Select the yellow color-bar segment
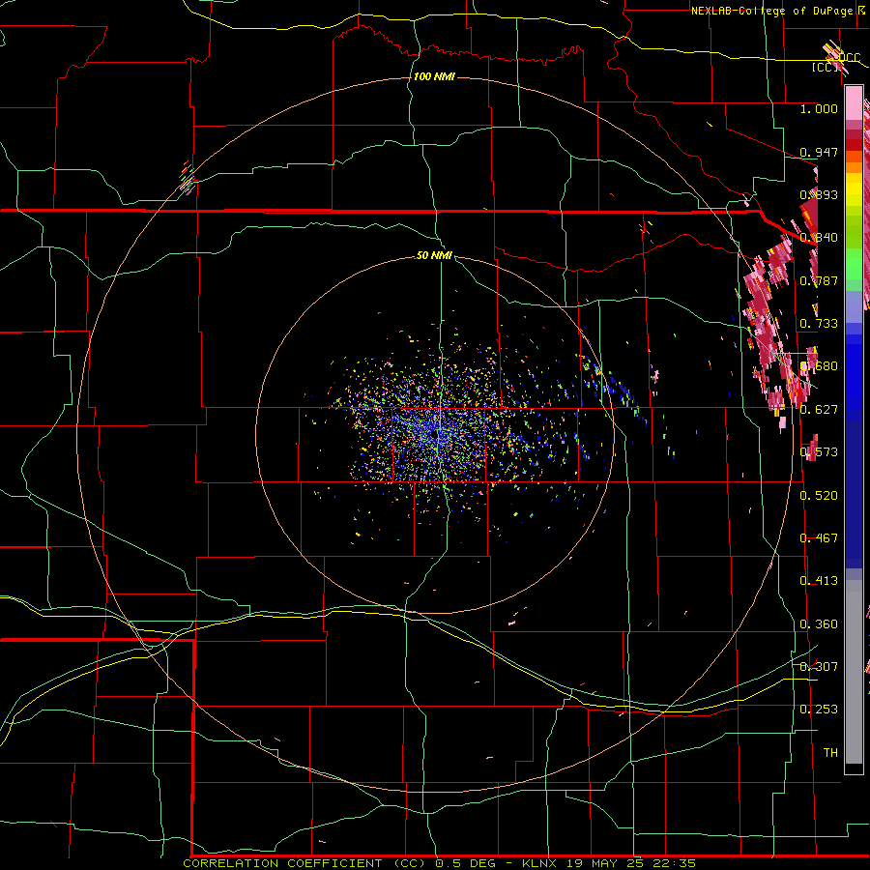 854,189
